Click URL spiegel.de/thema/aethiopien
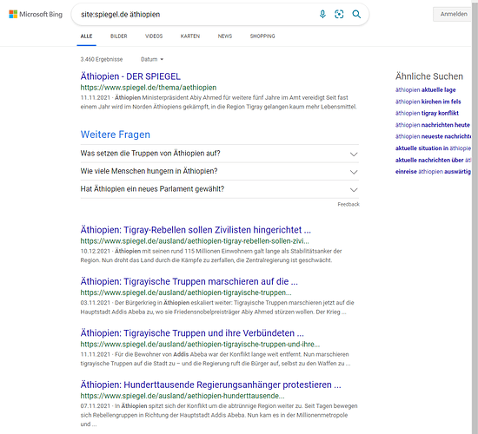Viewport: 478px width, 434px height. pos(149,88)
